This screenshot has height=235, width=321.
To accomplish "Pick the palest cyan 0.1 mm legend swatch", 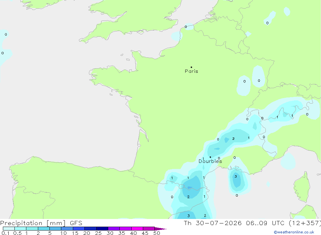I will (9, 229).
